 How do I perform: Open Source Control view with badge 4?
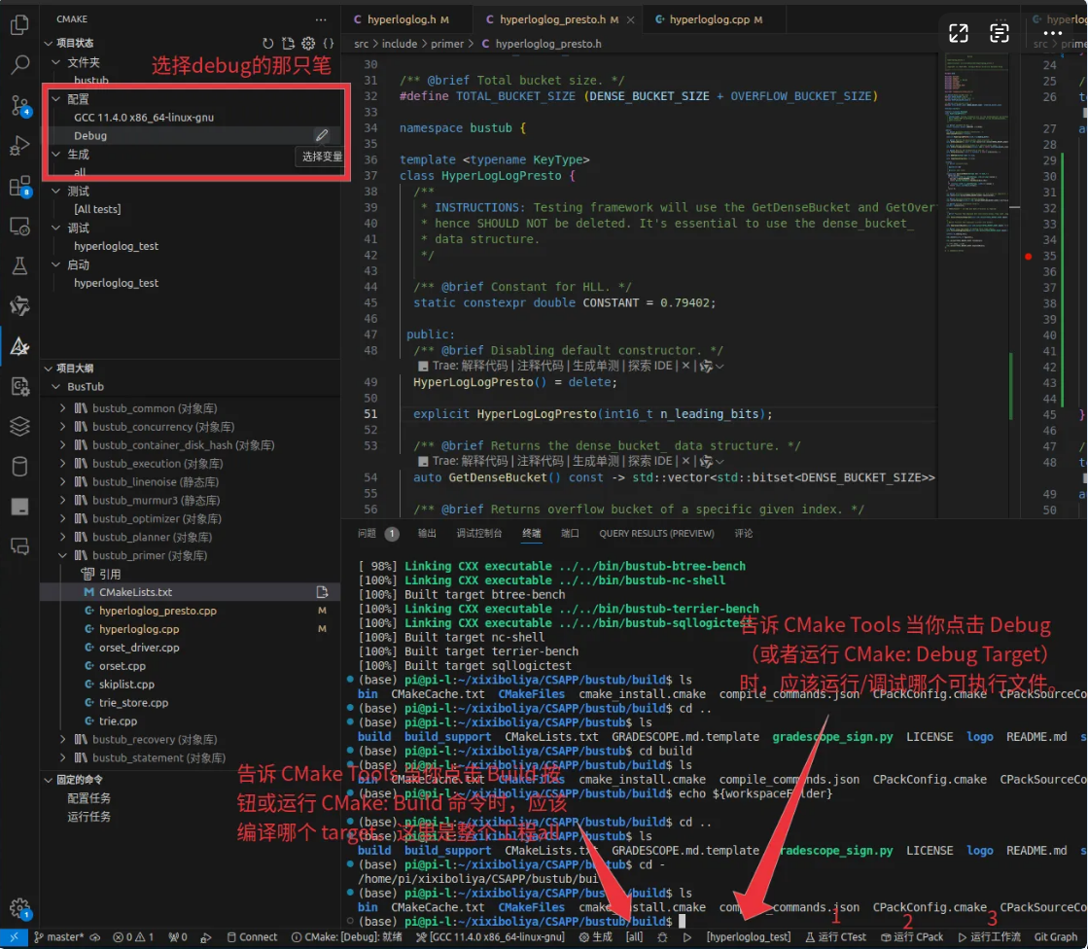coord(19,106)
